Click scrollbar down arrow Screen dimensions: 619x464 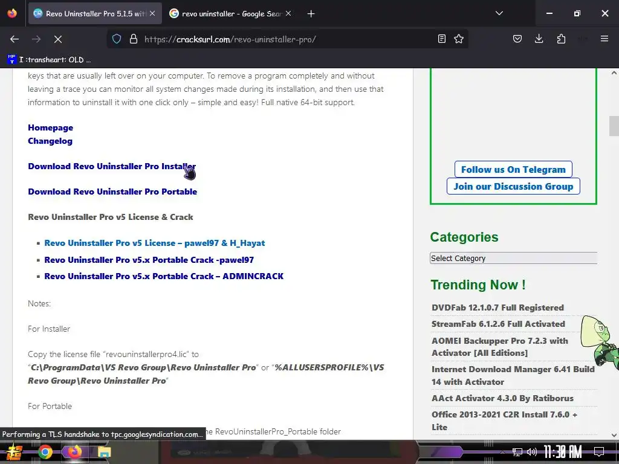coord(614,435)
